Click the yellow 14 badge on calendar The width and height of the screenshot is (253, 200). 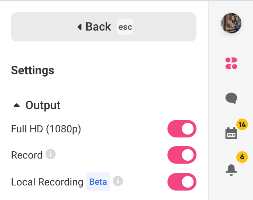click(242, 125)
